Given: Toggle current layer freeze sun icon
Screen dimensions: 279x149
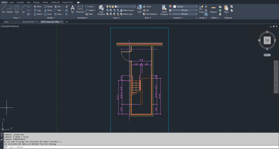Looking at the screenshot, I should click(110, 7).
